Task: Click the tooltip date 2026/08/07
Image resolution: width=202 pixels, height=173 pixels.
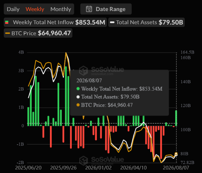Action: point(89,80)
